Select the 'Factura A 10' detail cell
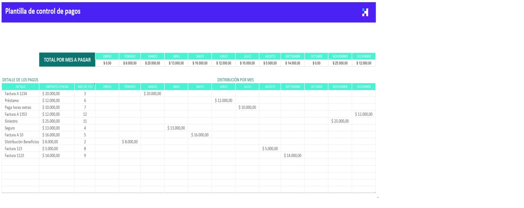The height and width of the screenshot is (208, 524). (21, 135)
